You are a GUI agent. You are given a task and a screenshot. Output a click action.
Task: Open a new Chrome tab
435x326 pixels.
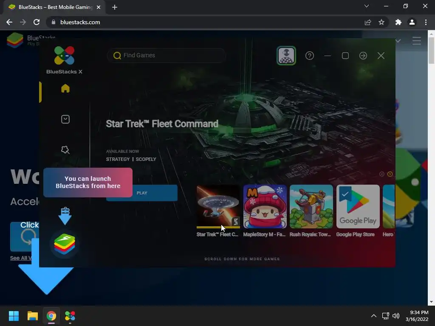(x=115, y=7)
